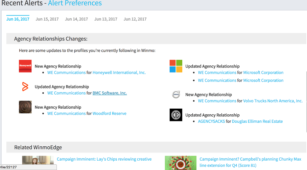The height and width of the screenshot is (170, 307).
Task: Click the Douglas Elliman black logo
Action: (x=176, y=115)
